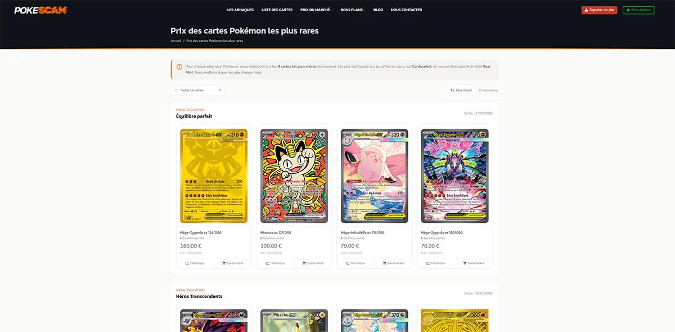This screenshot has height=332, width=675.
Task: Click the Cardmarket link in the info notice
Action: pos(421,66)
